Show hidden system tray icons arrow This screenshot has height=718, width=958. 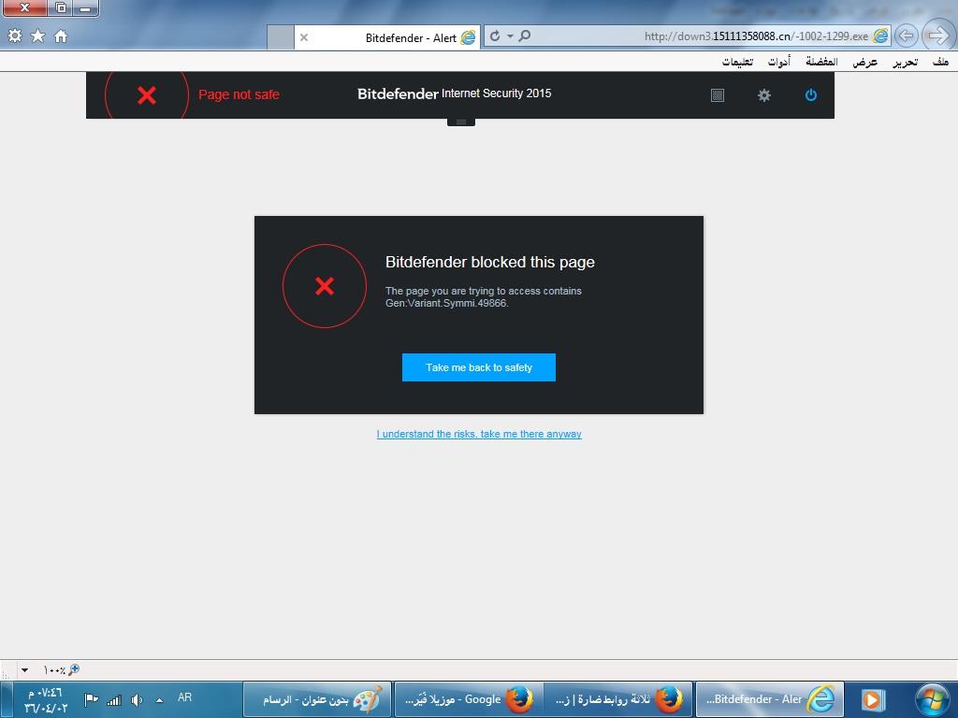159,700
